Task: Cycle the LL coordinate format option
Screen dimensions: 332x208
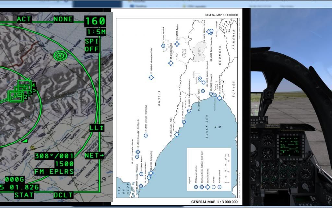Action: tap(96, 128)
